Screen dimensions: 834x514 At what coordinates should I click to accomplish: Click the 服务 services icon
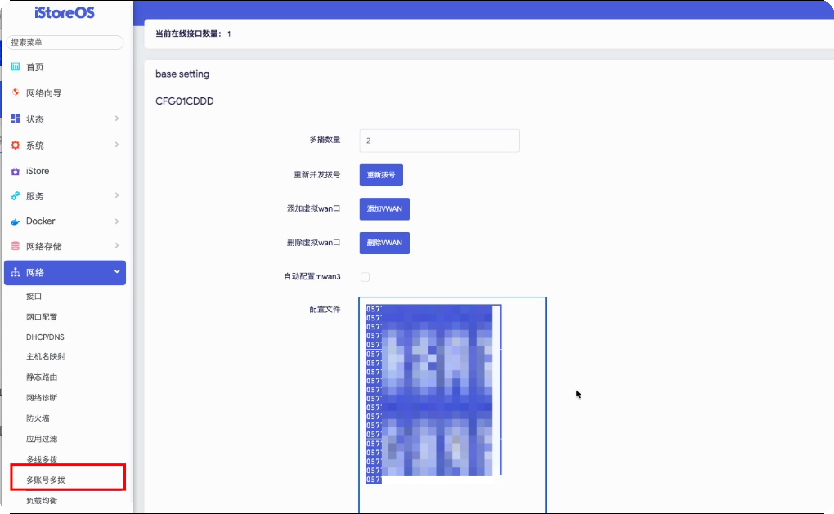point(16,196)
